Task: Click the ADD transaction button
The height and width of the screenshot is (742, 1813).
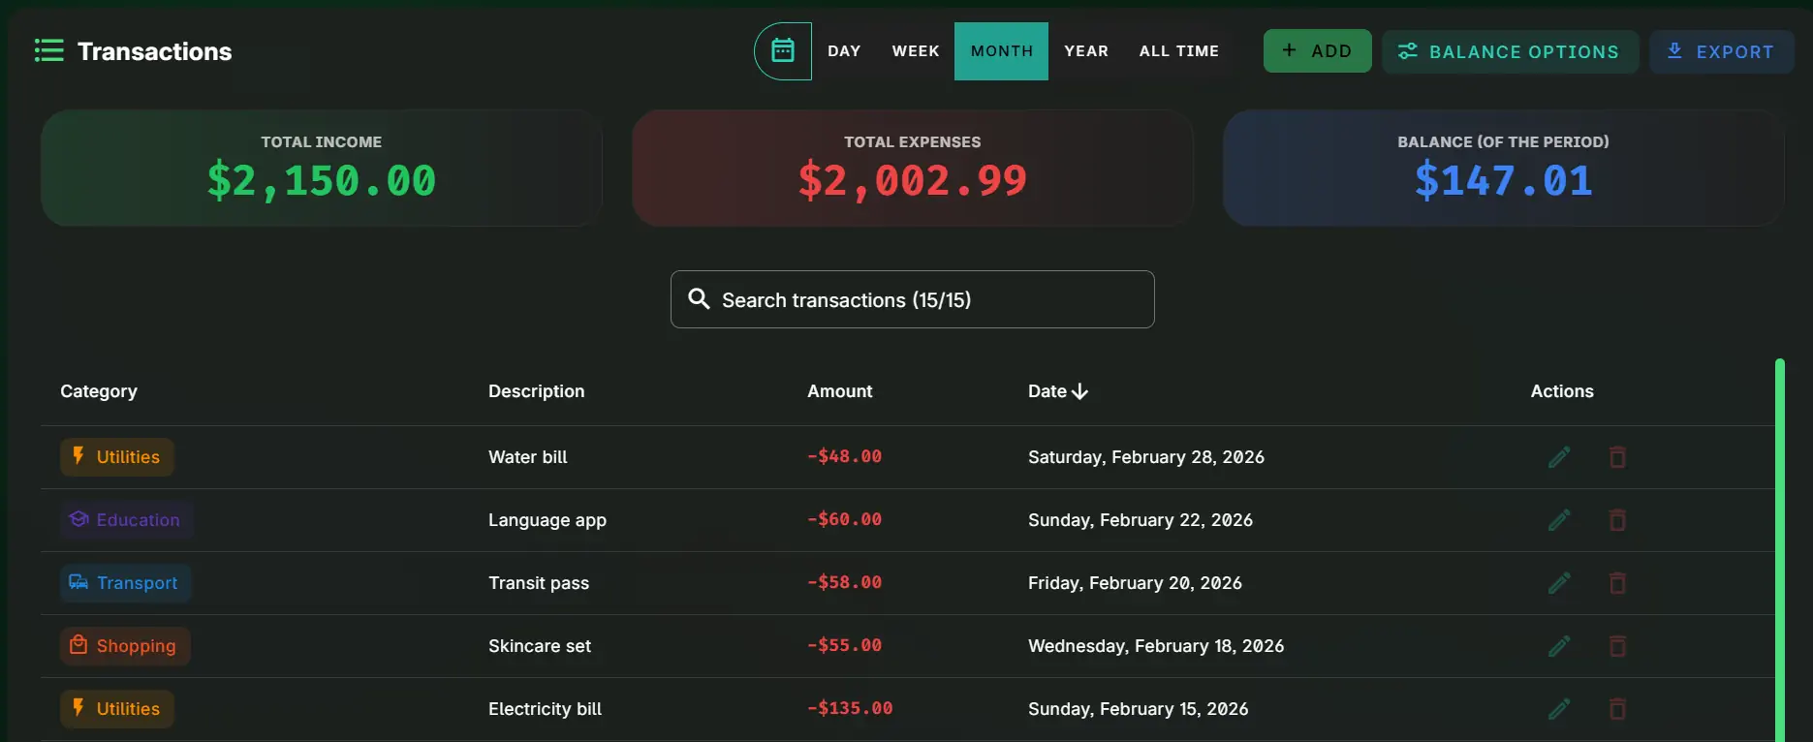Action: (x=1317, y=50)
